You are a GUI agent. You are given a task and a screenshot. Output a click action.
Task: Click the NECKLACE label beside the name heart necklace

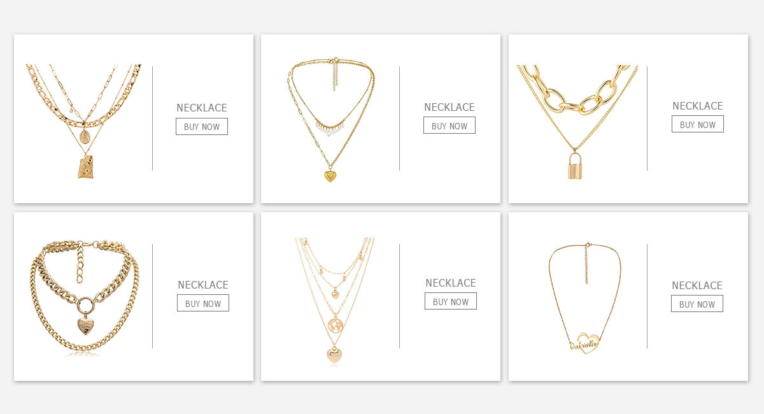pos(697,285)
